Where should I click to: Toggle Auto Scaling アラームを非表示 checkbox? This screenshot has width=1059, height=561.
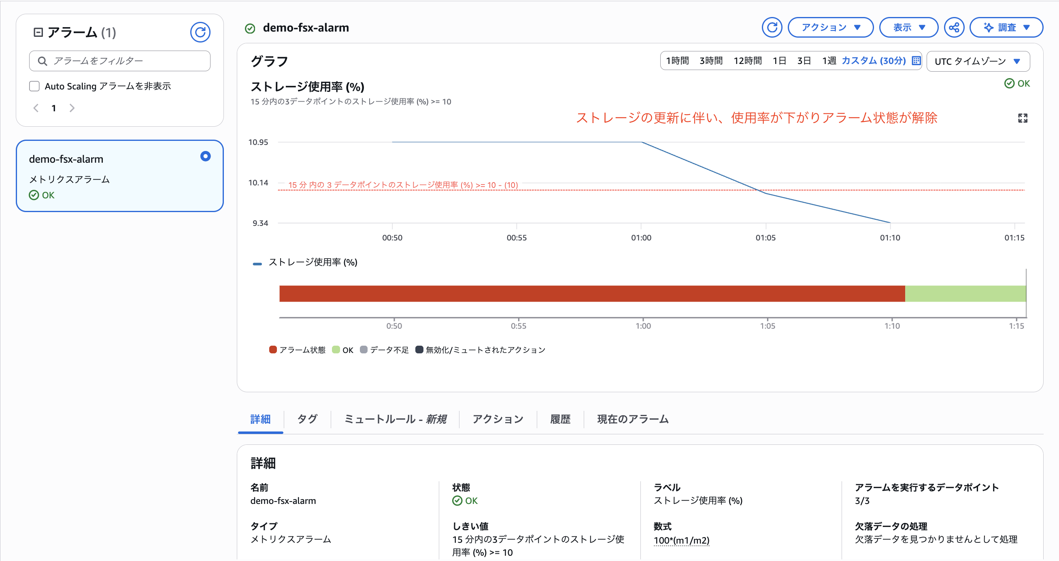34,86
